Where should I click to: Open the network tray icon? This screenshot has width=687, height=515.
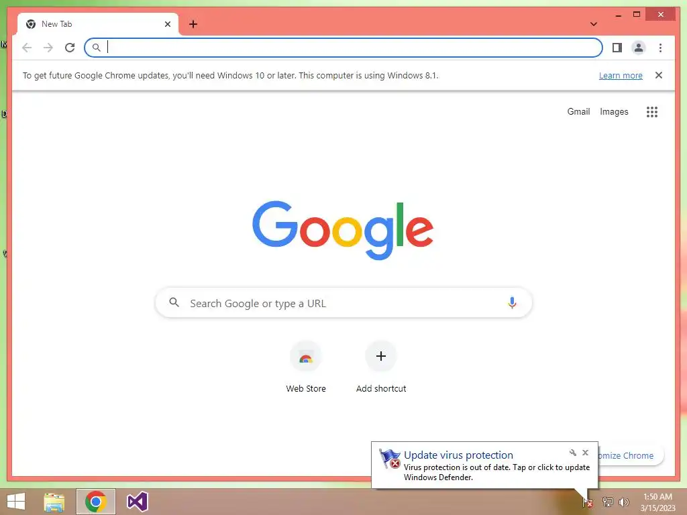click(x=607, y=502)
